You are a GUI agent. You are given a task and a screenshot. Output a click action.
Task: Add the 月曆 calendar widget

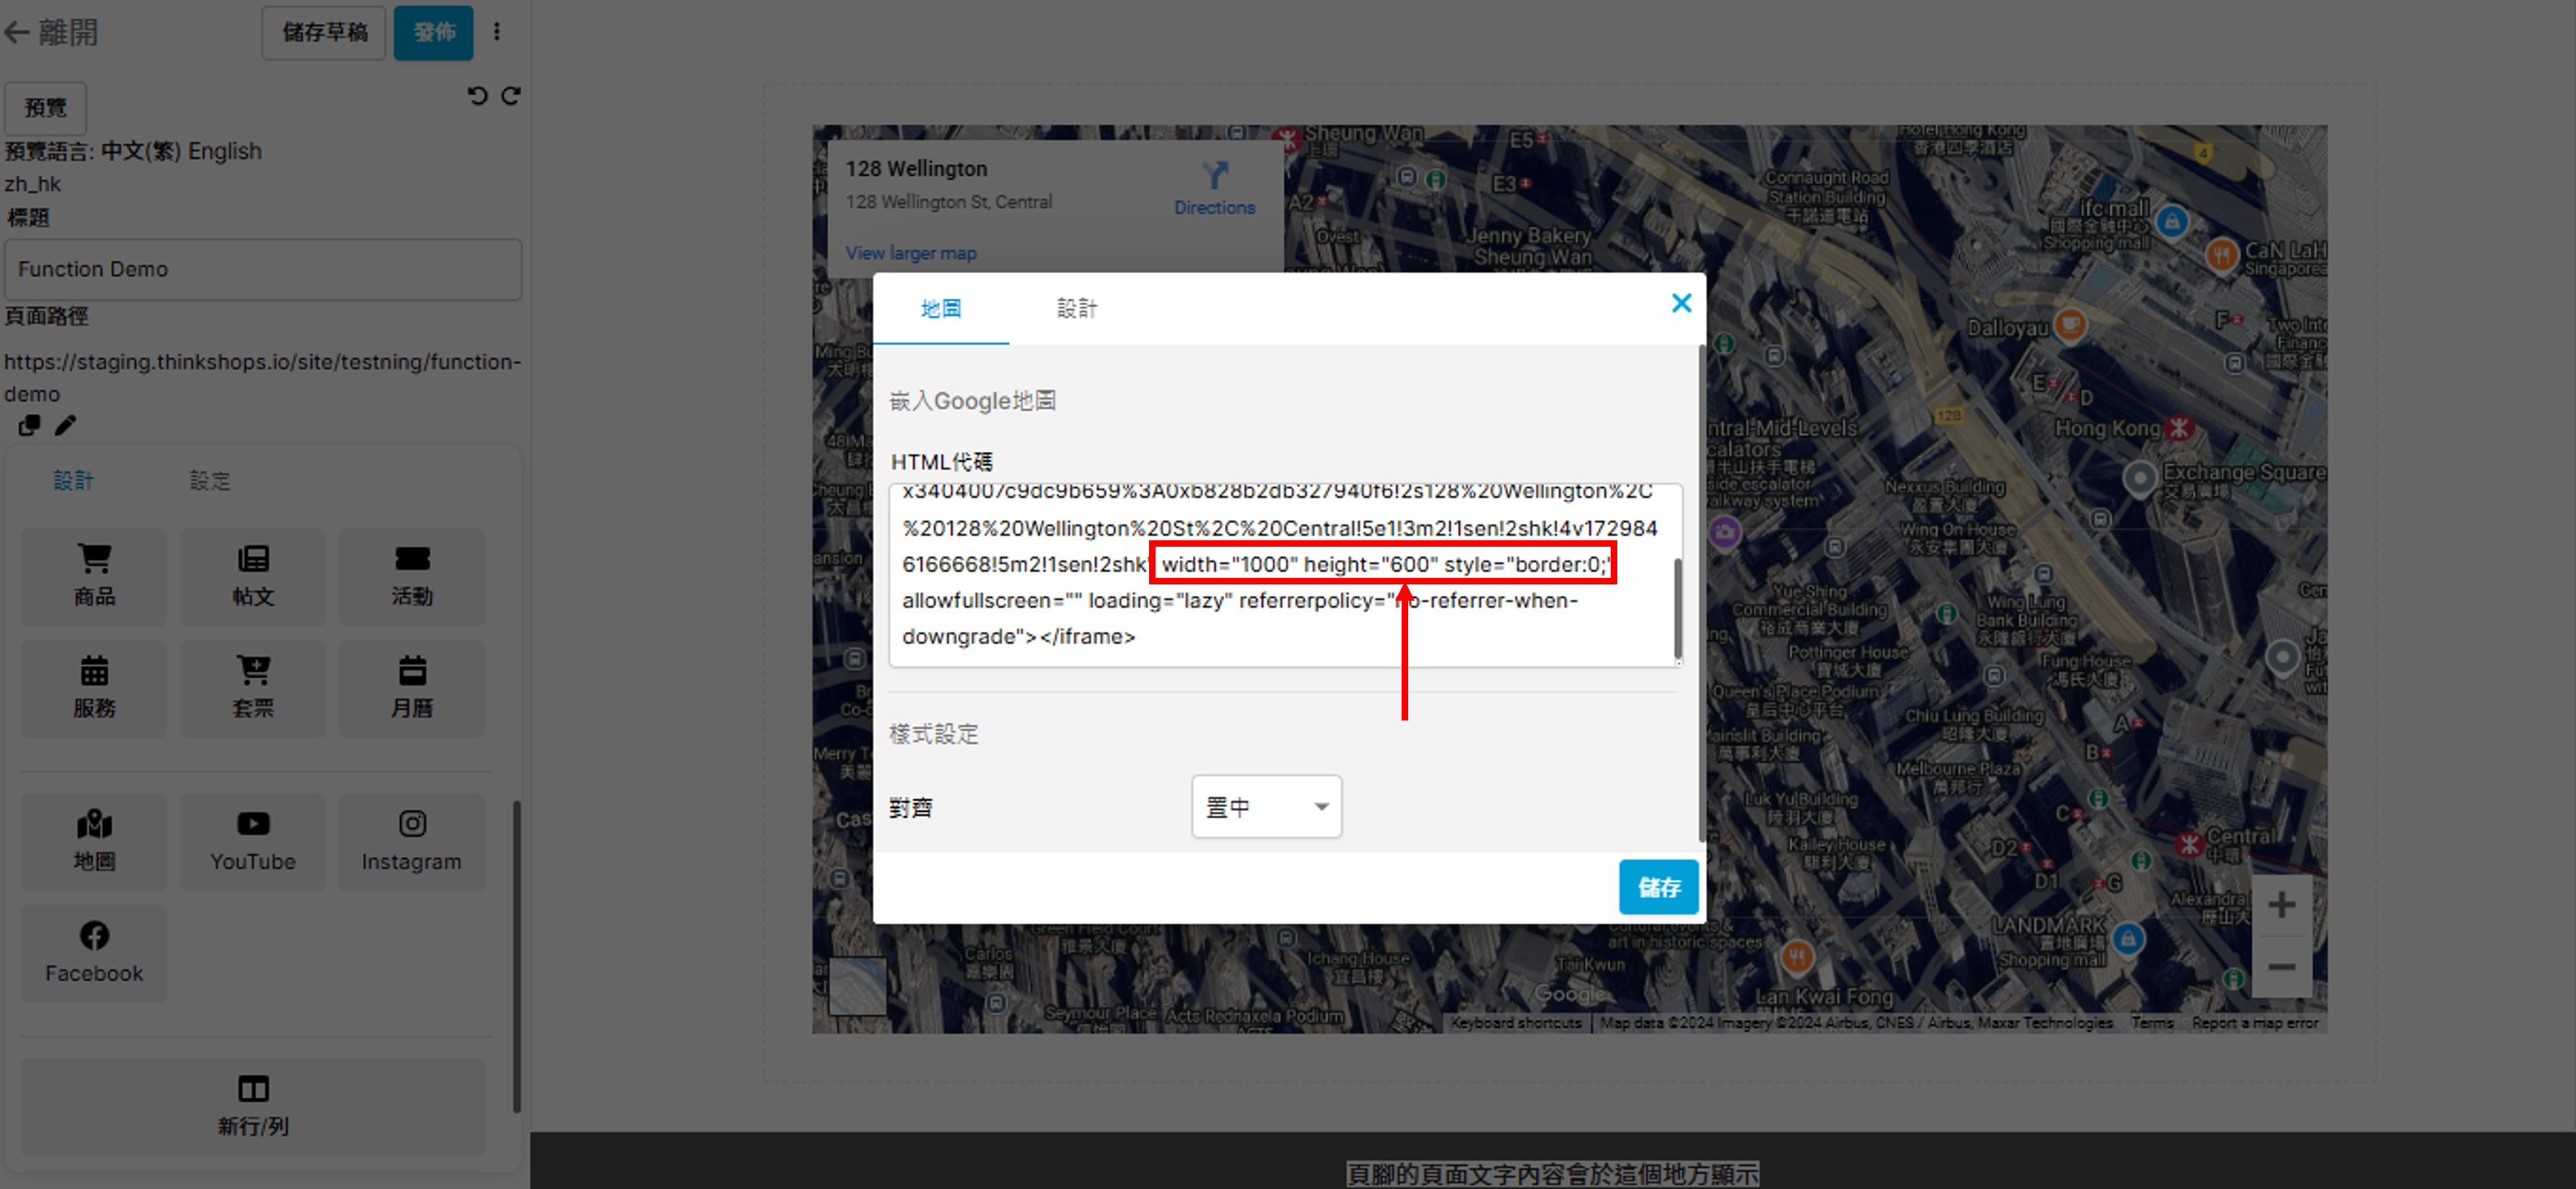click(x=411, y=687)
